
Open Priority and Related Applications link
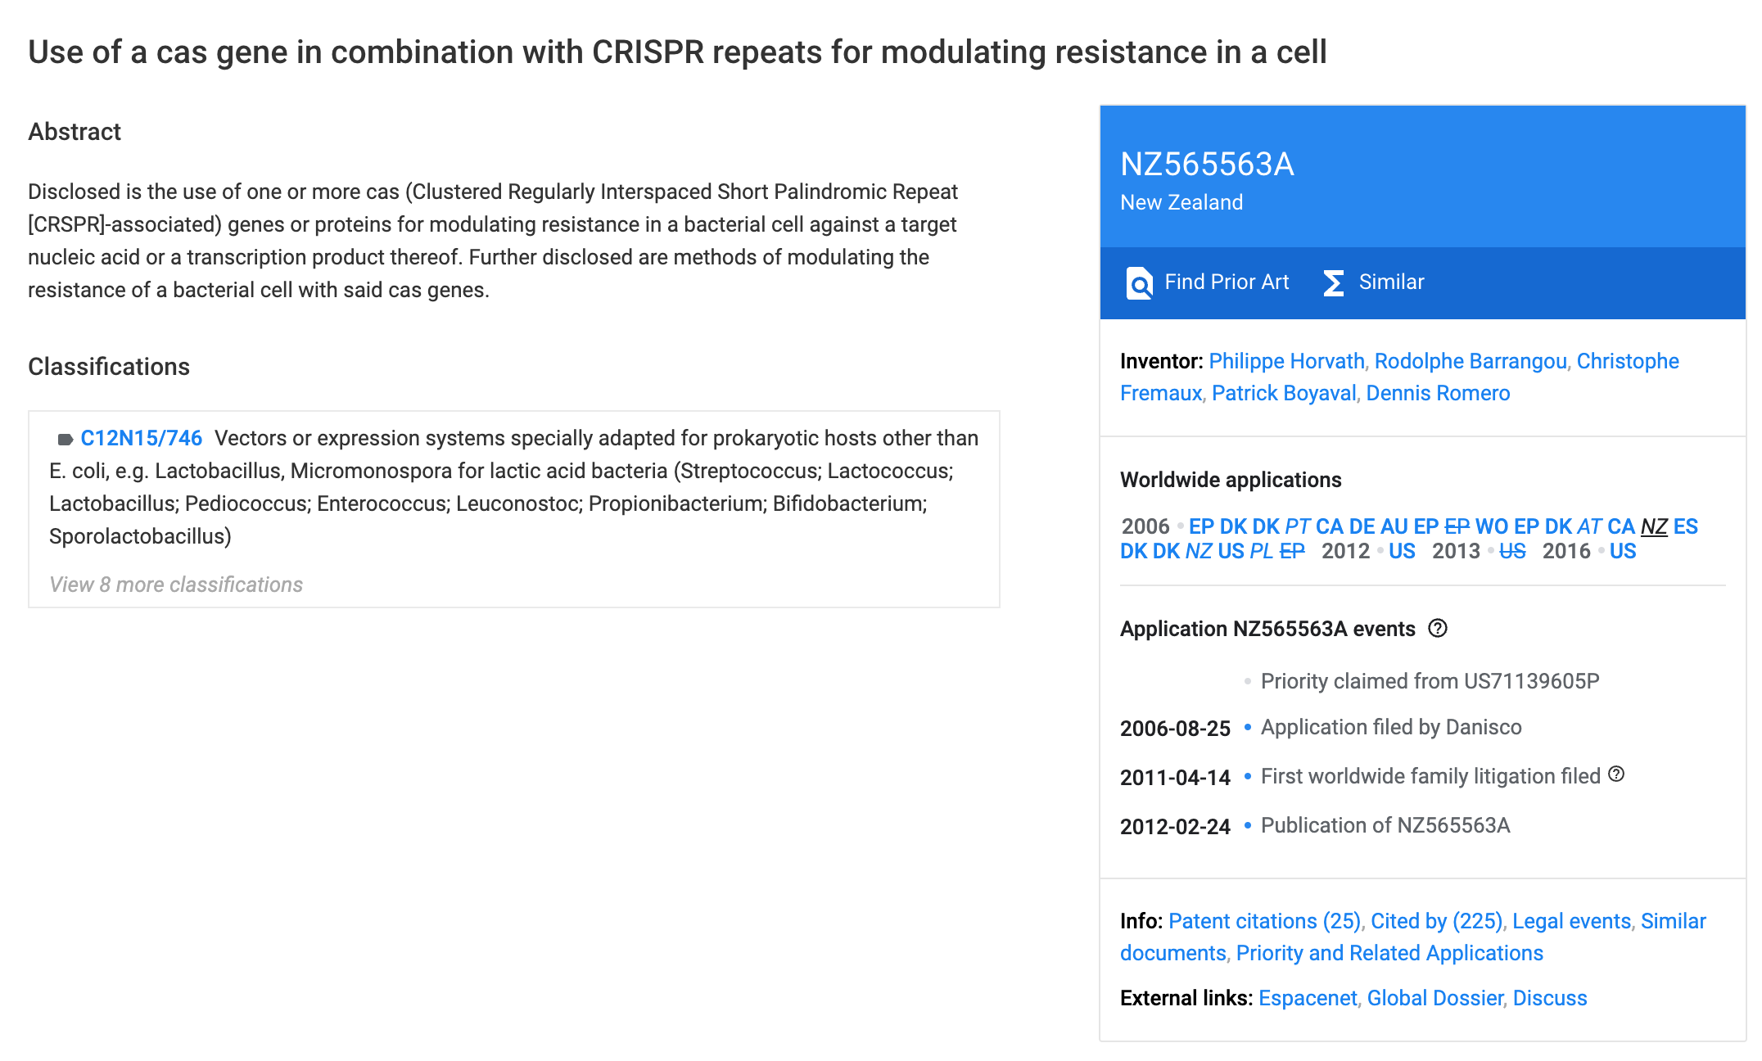click(x=1389, y=953)
